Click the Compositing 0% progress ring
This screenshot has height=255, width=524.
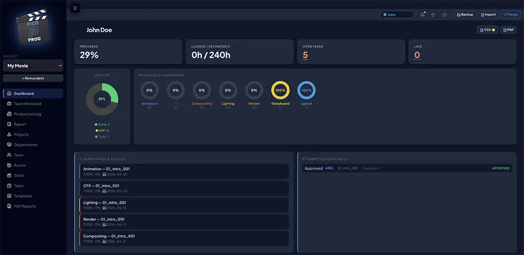pos(202,90)
